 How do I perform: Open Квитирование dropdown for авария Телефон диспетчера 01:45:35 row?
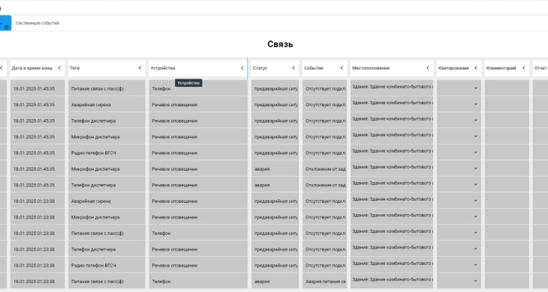tap(476, 185)
